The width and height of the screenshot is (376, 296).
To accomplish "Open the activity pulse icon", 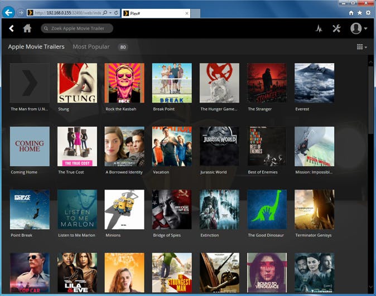I will coord(319,29).
